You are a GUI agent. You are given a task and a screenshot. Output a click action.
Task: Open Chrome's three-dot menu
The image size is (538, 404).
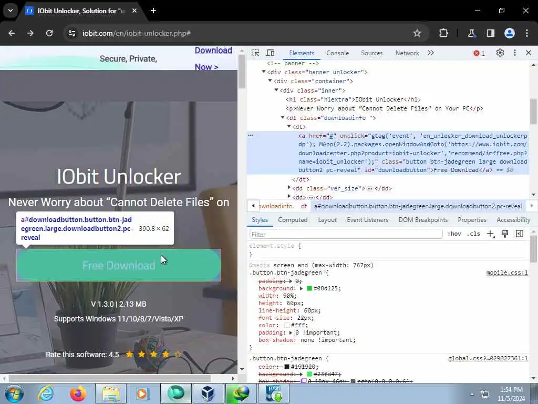[x=526, y=33]
